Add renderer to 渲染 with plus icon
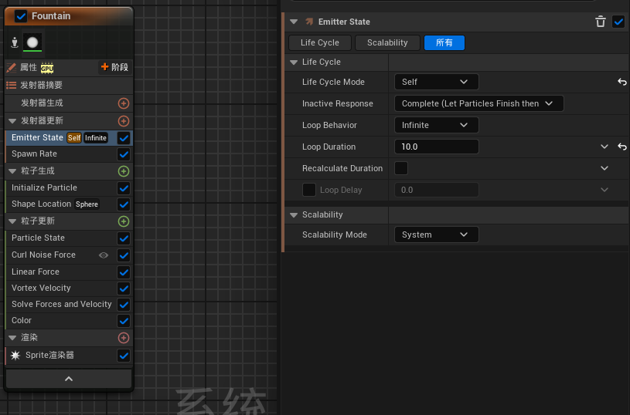Image resolution: width=630 pixels, height=415 pixels. pos(124,338)
